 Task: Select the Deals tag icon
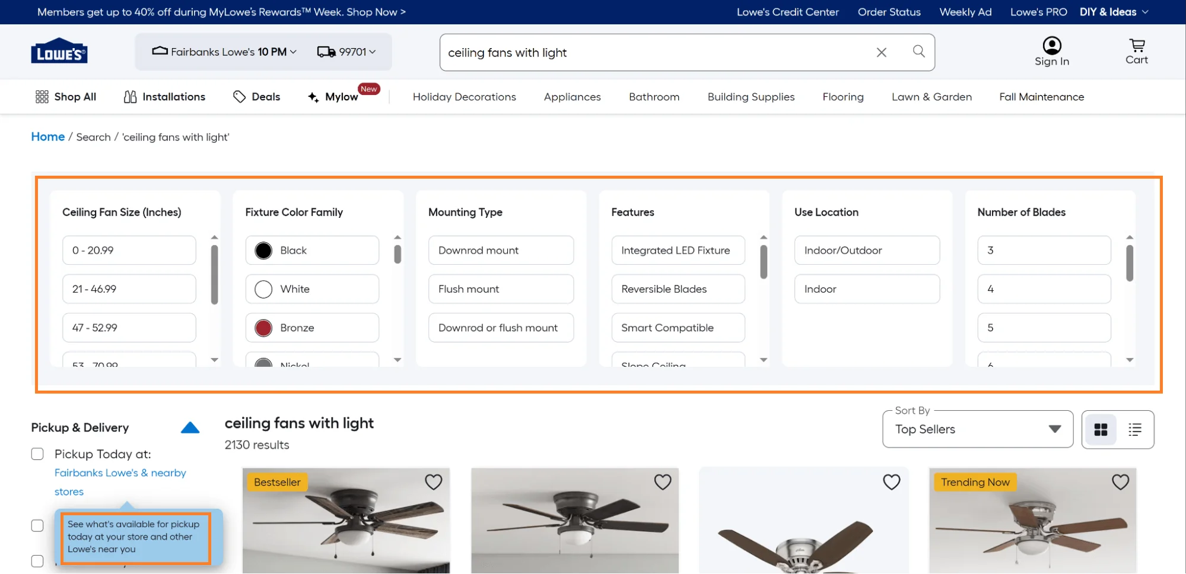pos(240,96)
